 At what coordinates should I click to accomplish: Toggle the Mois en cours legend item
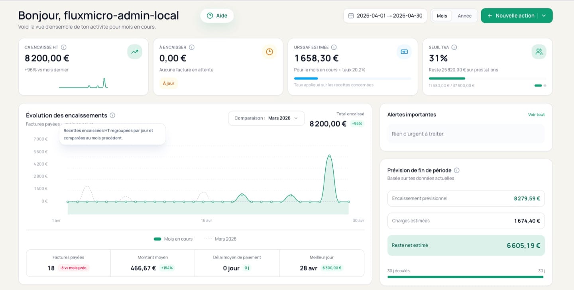(x=173, y=239)
